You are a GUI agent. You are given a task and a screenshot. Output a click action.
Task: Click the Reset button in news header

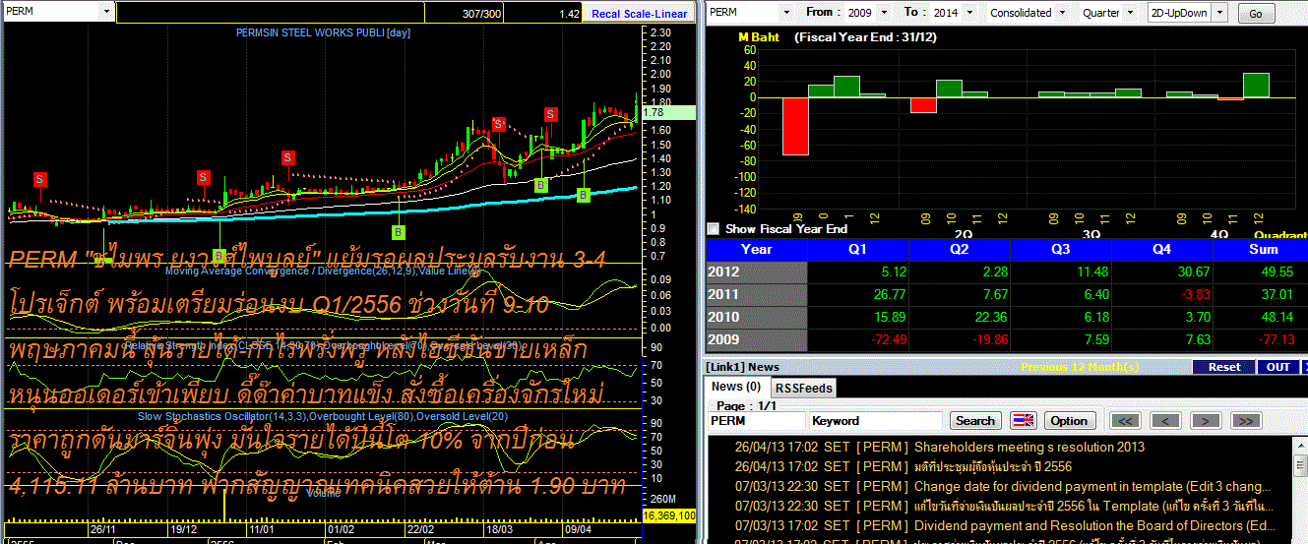pos(1224,367)
